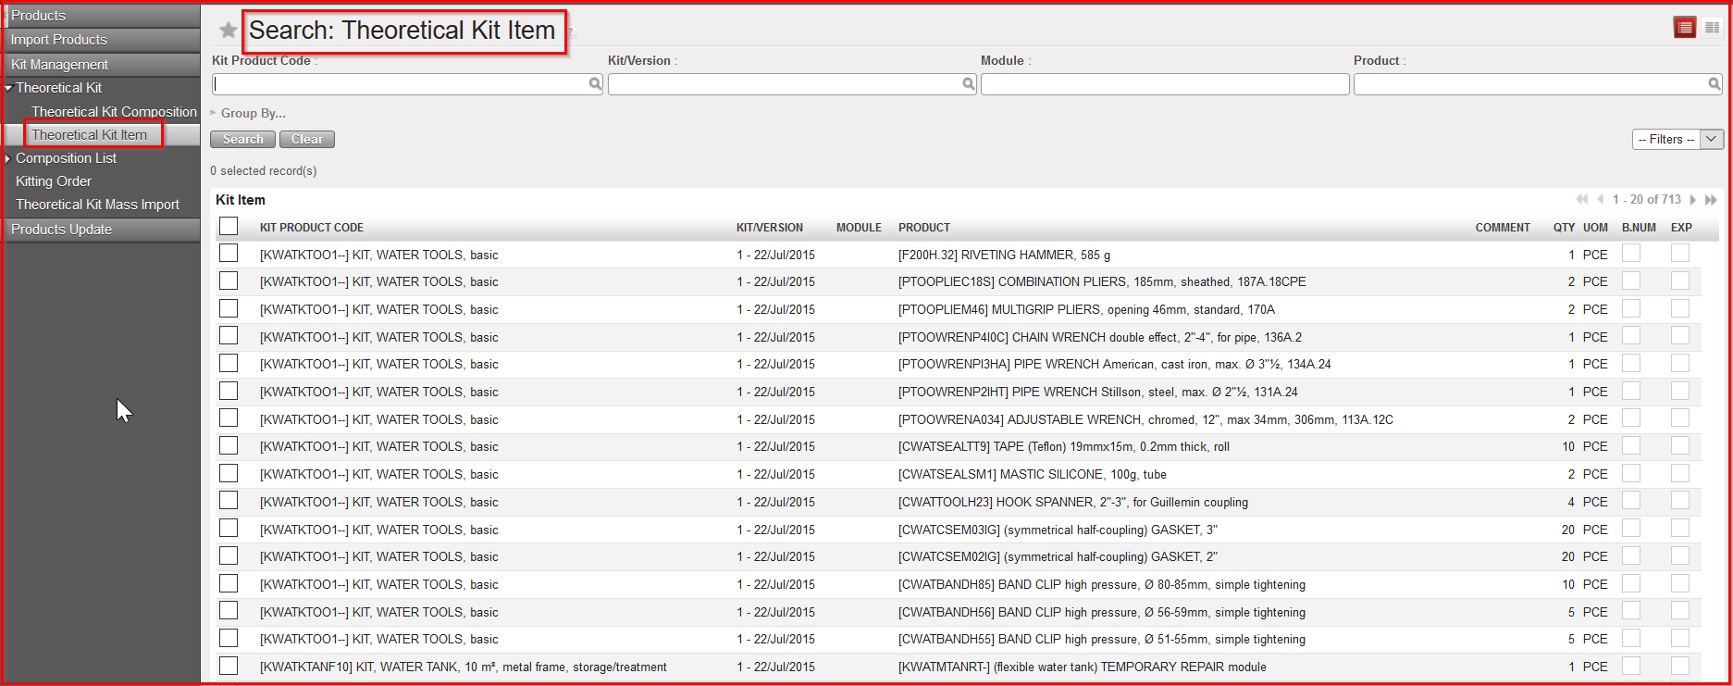Click search icon in Product field
1733x686 pixels.
point(1714,84)
